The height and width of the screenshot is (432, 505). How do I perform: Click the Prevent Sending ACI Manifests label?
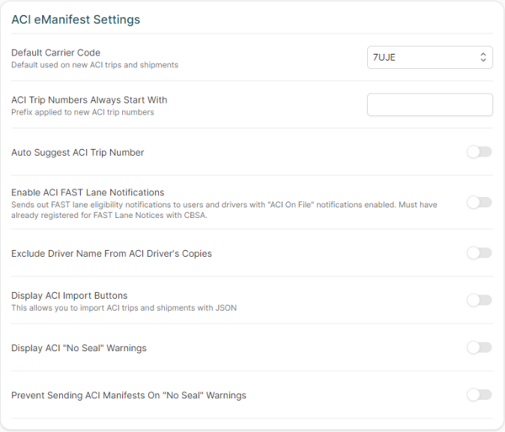click(x=129, y=395)
